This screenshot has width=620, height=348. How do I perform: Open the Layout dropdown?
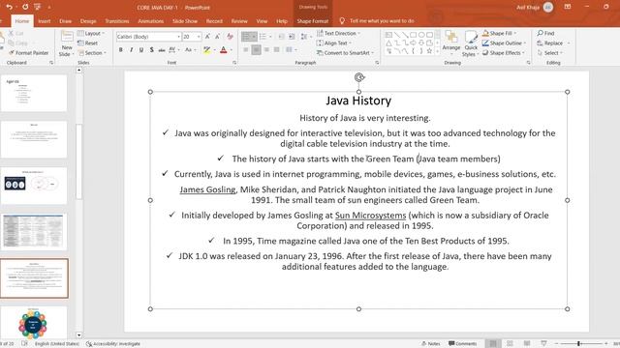(x=91, y=33)
